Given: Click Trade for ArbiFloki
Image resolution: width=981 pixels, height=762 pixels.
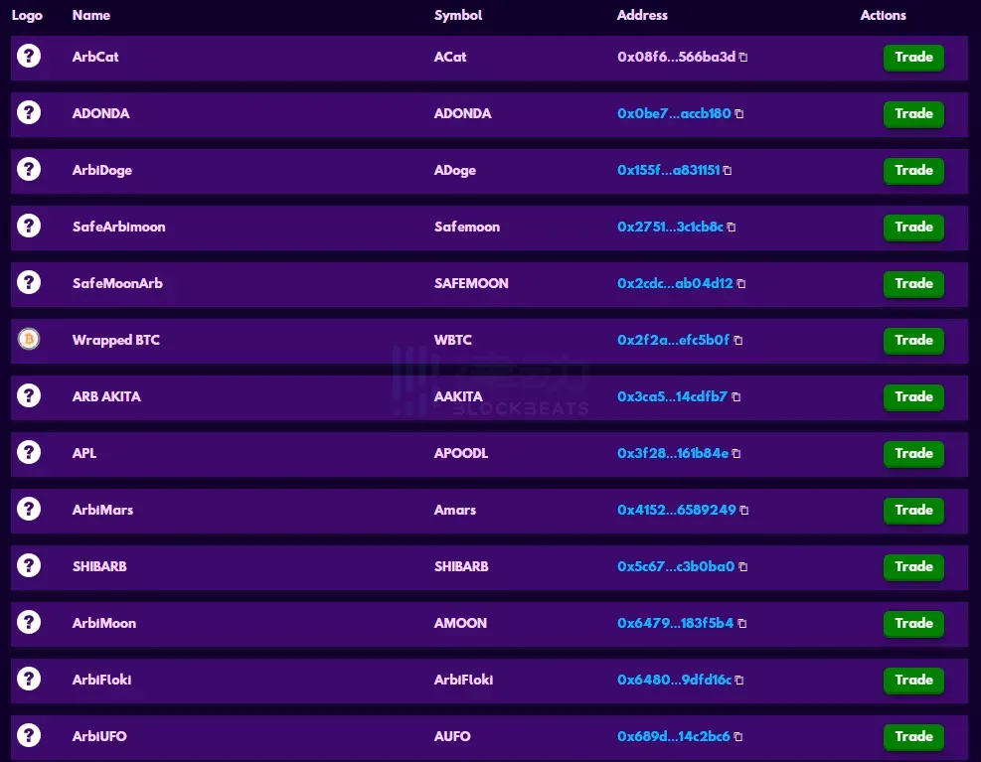Looking at the screenshot, I should pos(912,681).
